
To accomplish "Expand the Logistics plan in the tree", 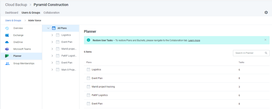I will (x=52, y=35).
